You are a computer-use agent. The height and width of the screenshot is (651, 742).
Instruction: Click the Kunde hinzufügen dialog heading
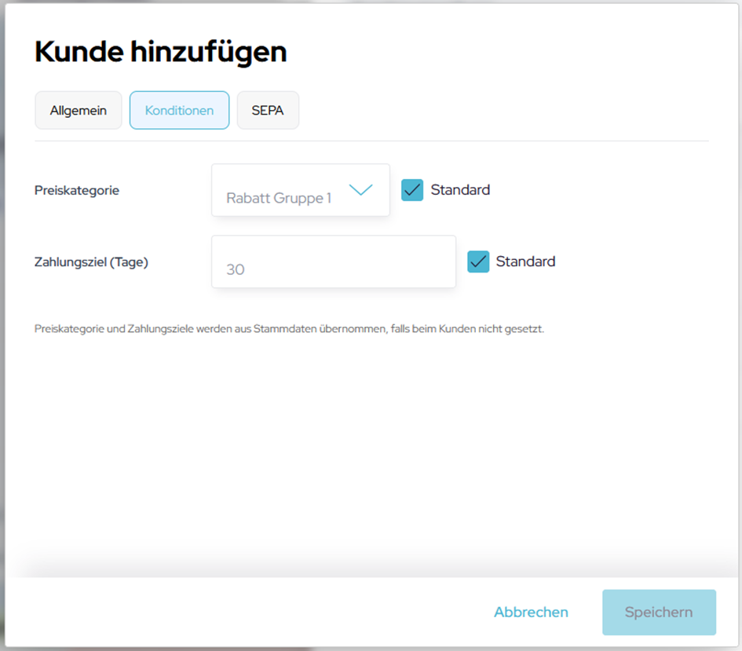pos(161,52)
